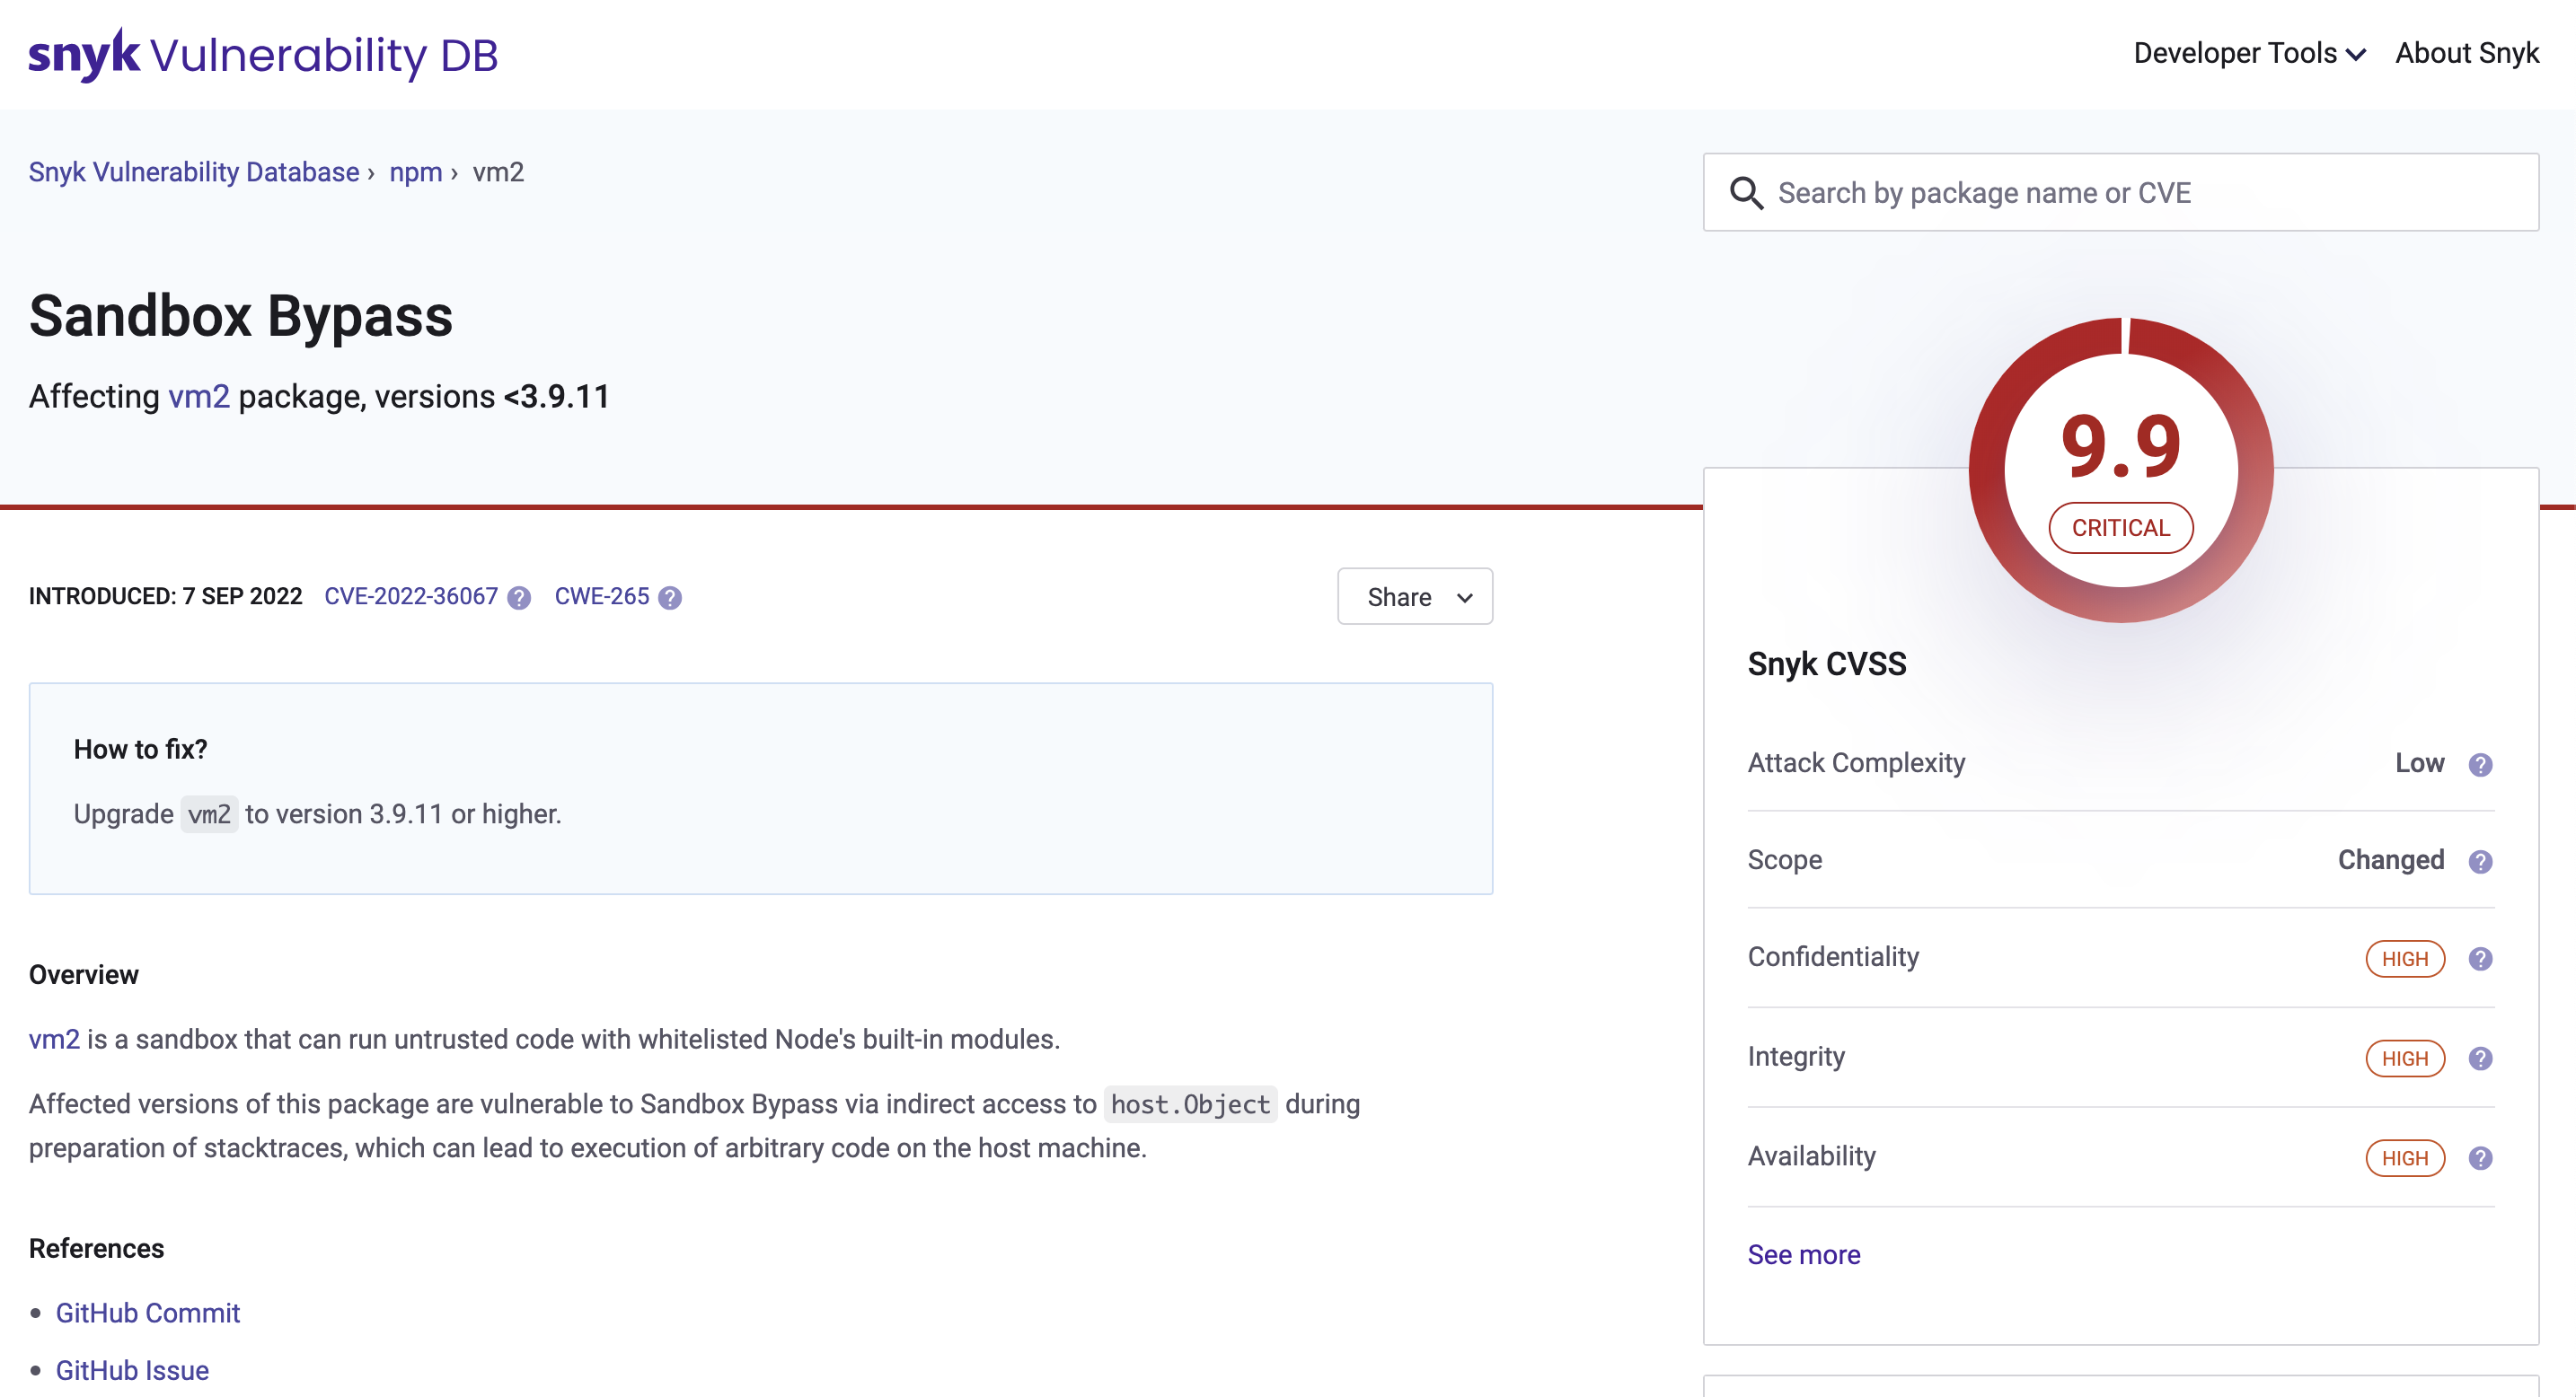
Task: Click the 'Changed' scope value
Action: pyautogui.click(x=2391, y=860)
